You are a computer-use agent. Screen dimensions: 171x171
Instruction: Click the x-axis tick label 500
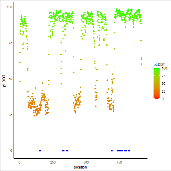(86, 162)
